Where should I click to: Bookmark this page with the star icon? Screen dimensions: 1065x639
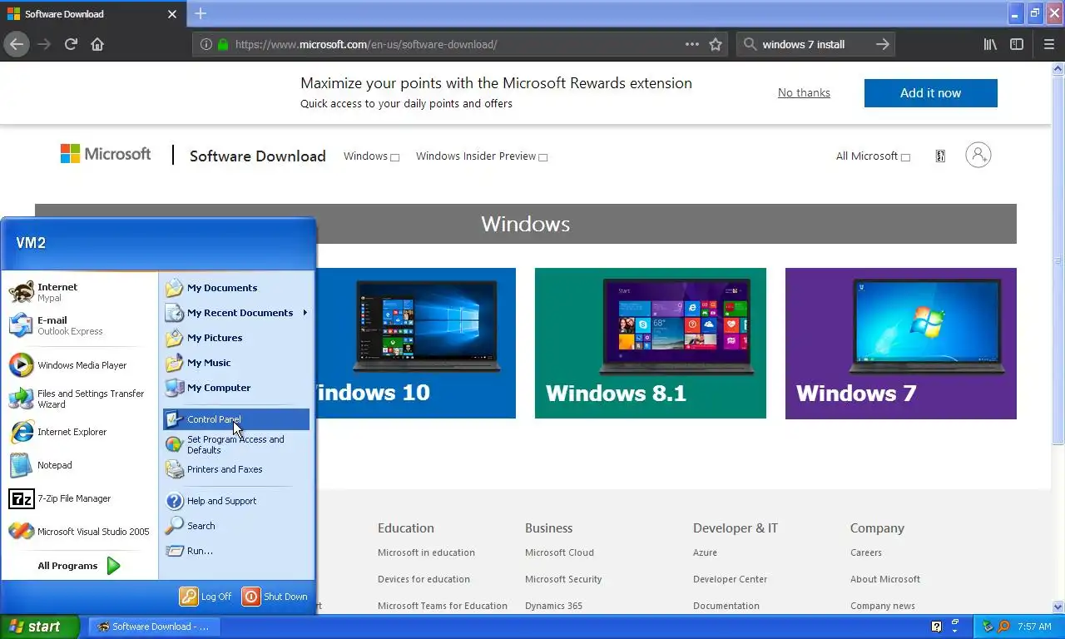[x=716, y=44]
